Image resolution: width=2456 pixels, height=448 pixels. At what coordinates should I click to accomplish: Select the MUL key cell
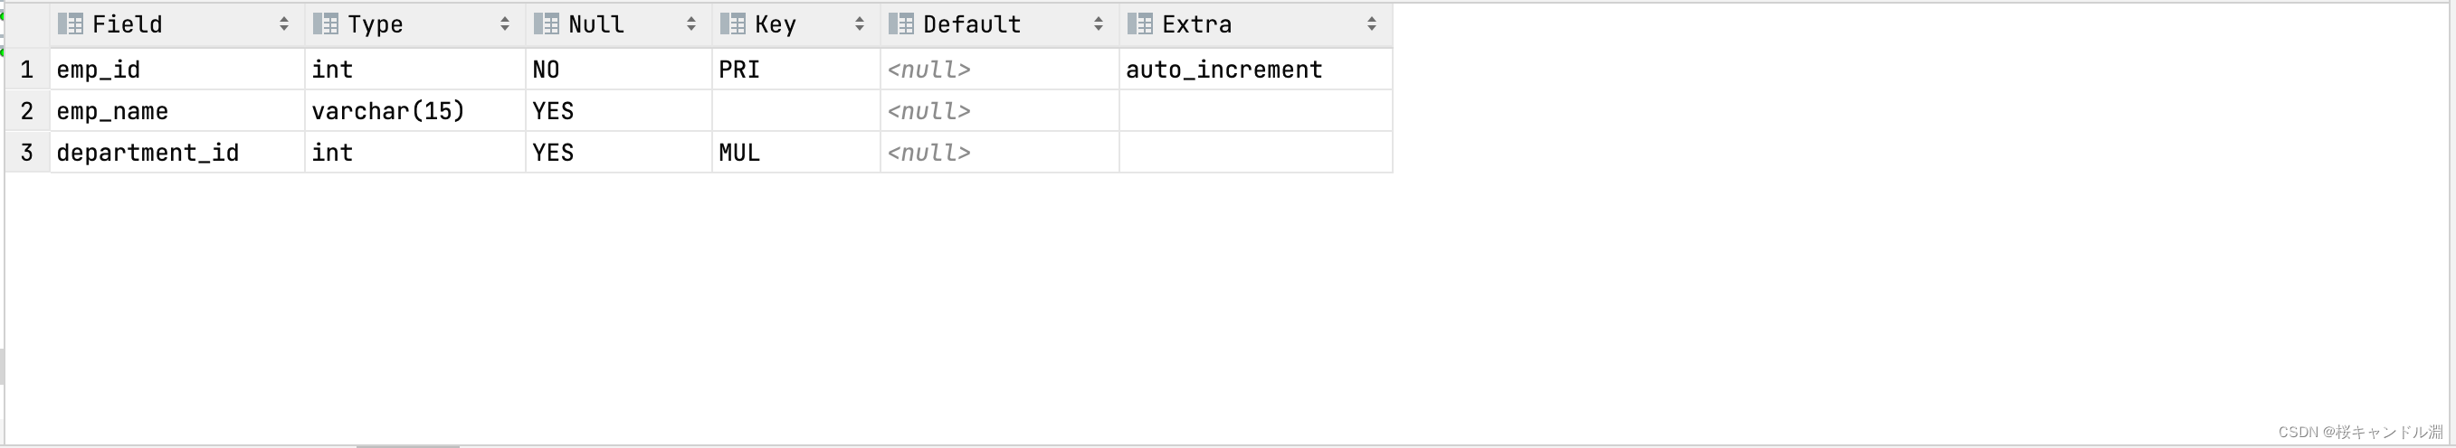(796, 152)
